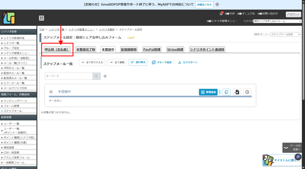The width and height of the screenshot is (305, 169).
Task: Click the シナリオ一覧 breadcrumb link
Action: 56,30
